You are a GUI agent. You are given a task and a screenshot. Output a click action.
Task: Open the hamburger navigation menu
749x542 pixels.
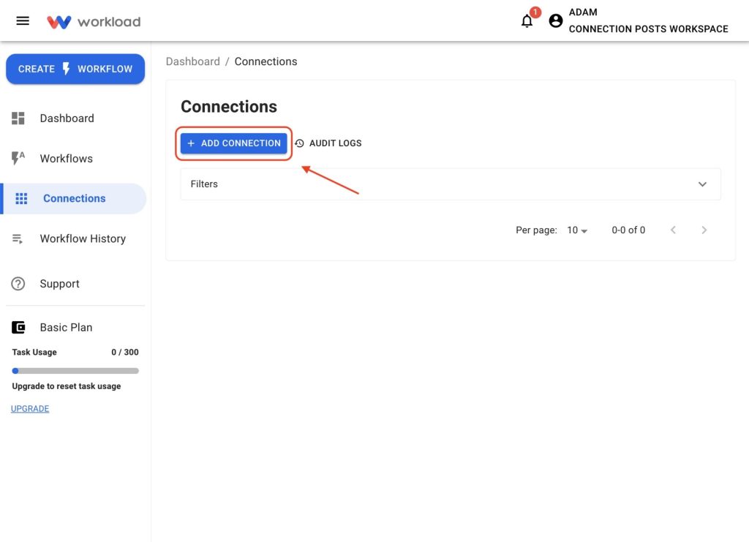(23, 21)
